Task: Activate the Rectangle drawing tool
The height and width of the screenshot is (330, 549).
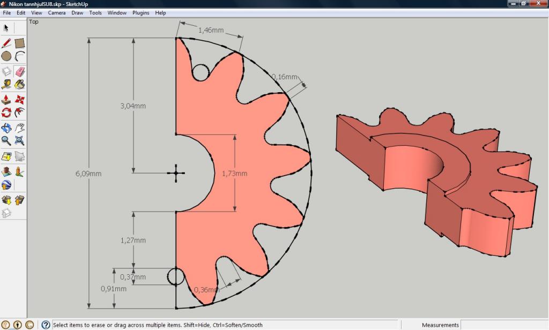Action: (20, 43)
